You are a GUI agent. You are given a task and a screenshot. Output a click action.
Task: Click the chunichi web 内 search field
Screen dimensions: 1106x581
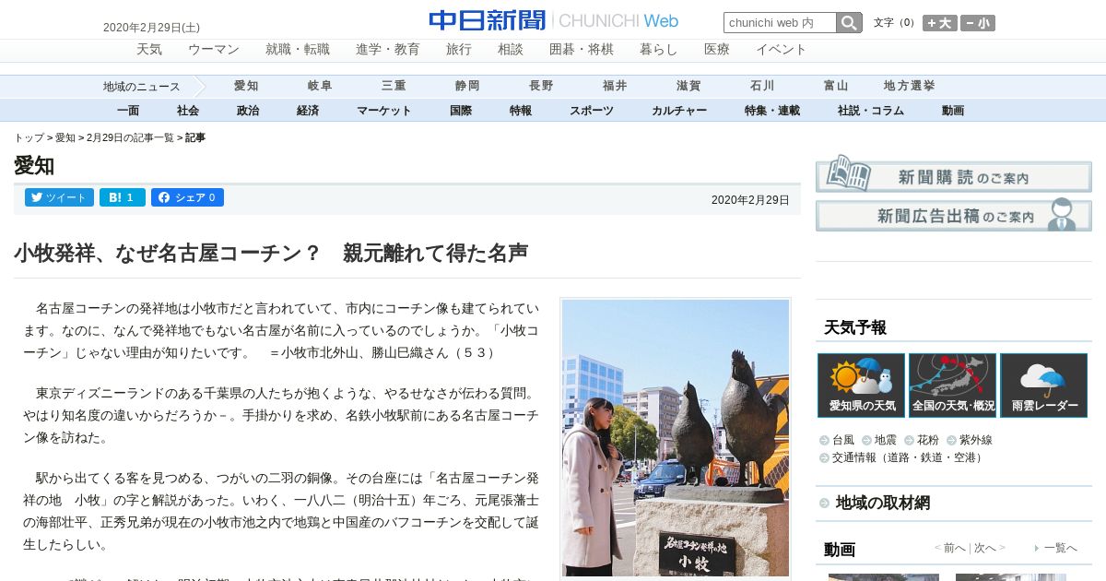pyautogui.click(x=780, y=22)
